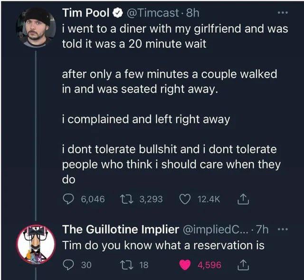Open the @Timcast handle link

pos(152,13)
